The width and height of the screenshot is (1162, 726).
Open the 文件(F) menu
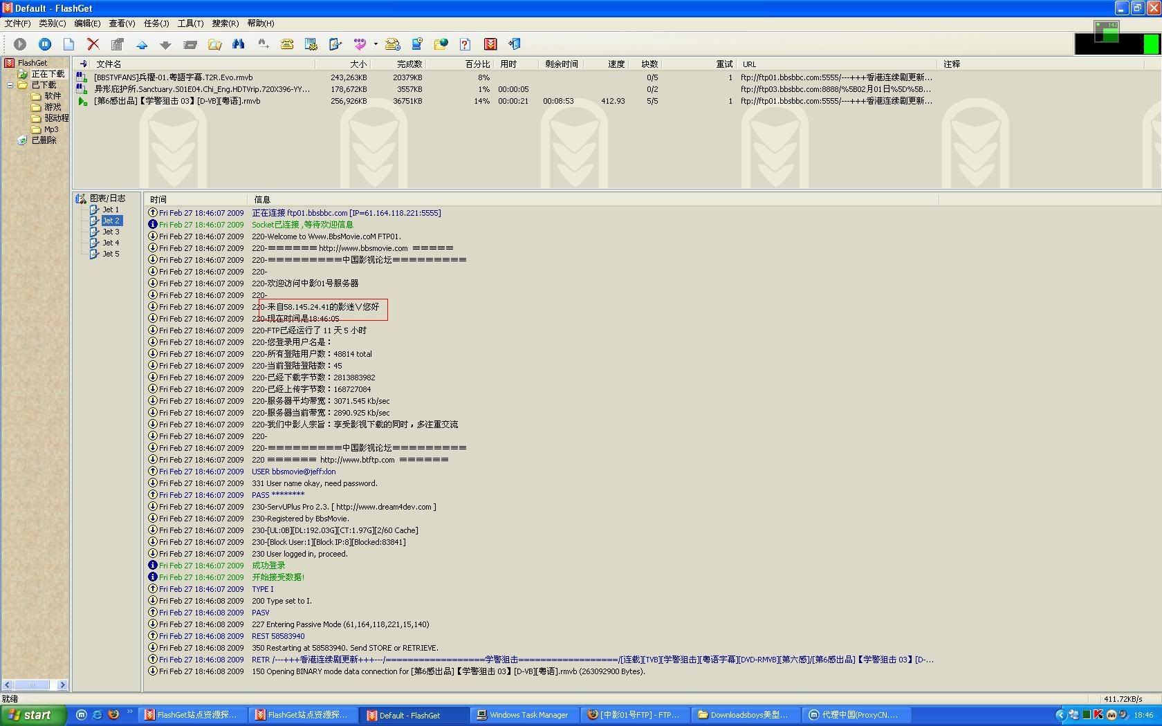click(x=17, y=24)
